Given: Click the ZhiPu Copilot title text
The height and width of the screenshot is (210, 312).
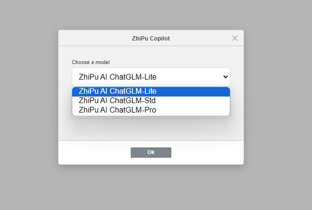Looking at the screenshot, I should point(150,38).
